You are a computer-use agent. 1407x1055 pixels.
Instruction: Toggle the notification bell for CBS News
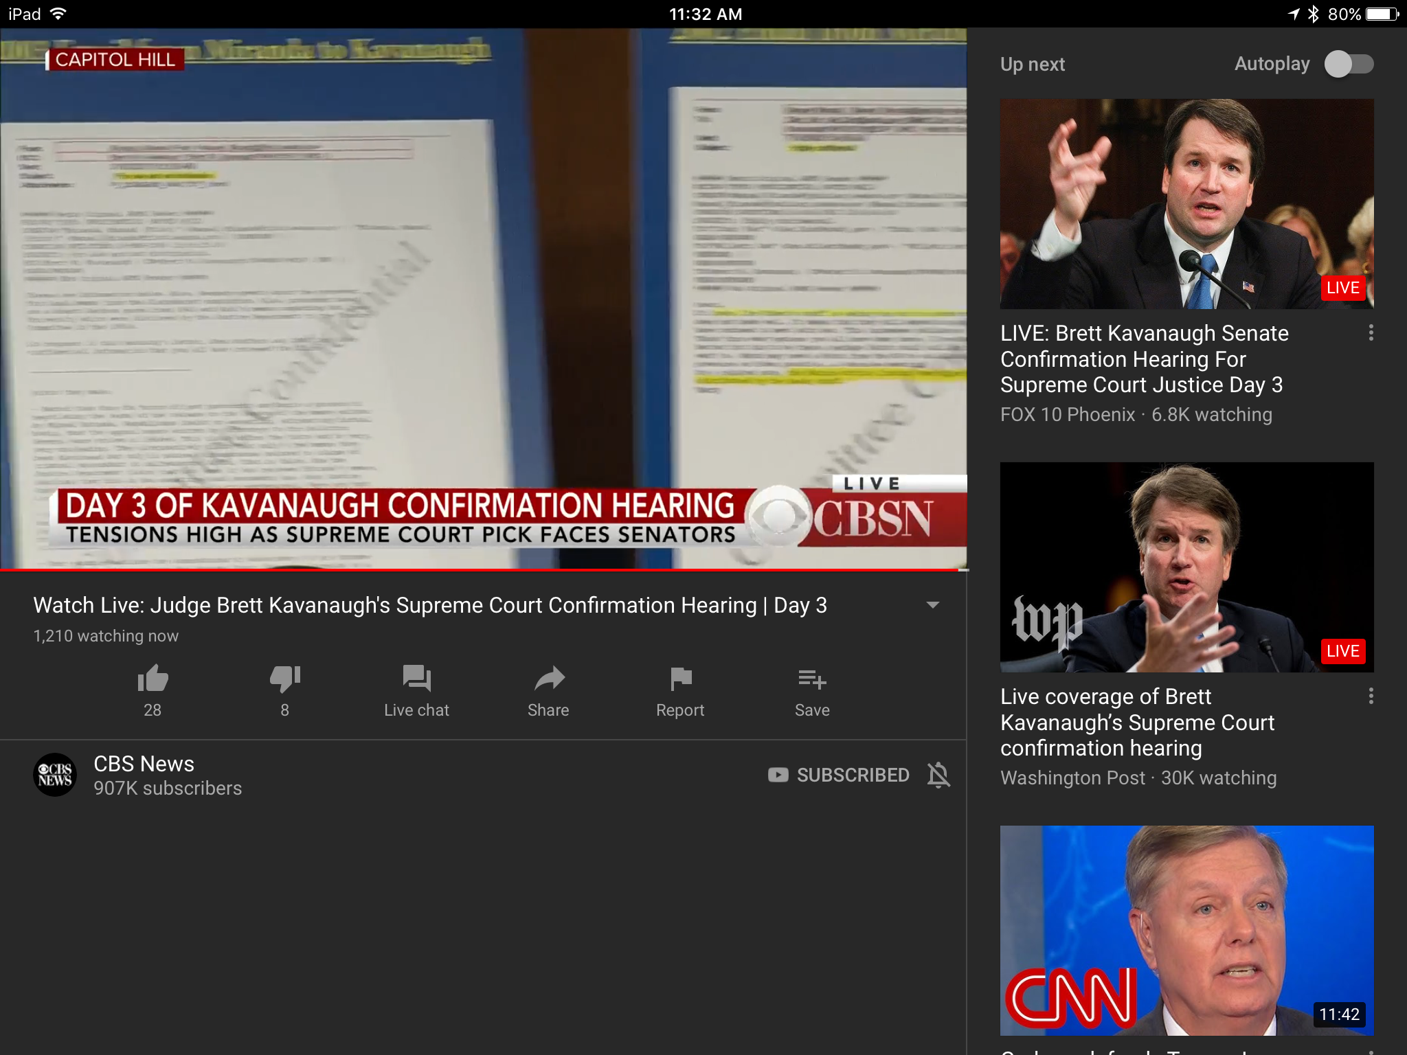point(938,775)
